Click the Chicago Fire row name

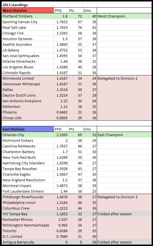[x=28, y=33]
